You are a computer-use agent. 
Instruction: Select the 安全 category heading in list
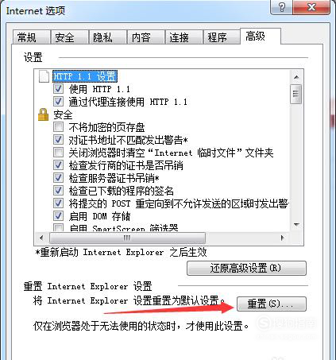coord(63,114)
